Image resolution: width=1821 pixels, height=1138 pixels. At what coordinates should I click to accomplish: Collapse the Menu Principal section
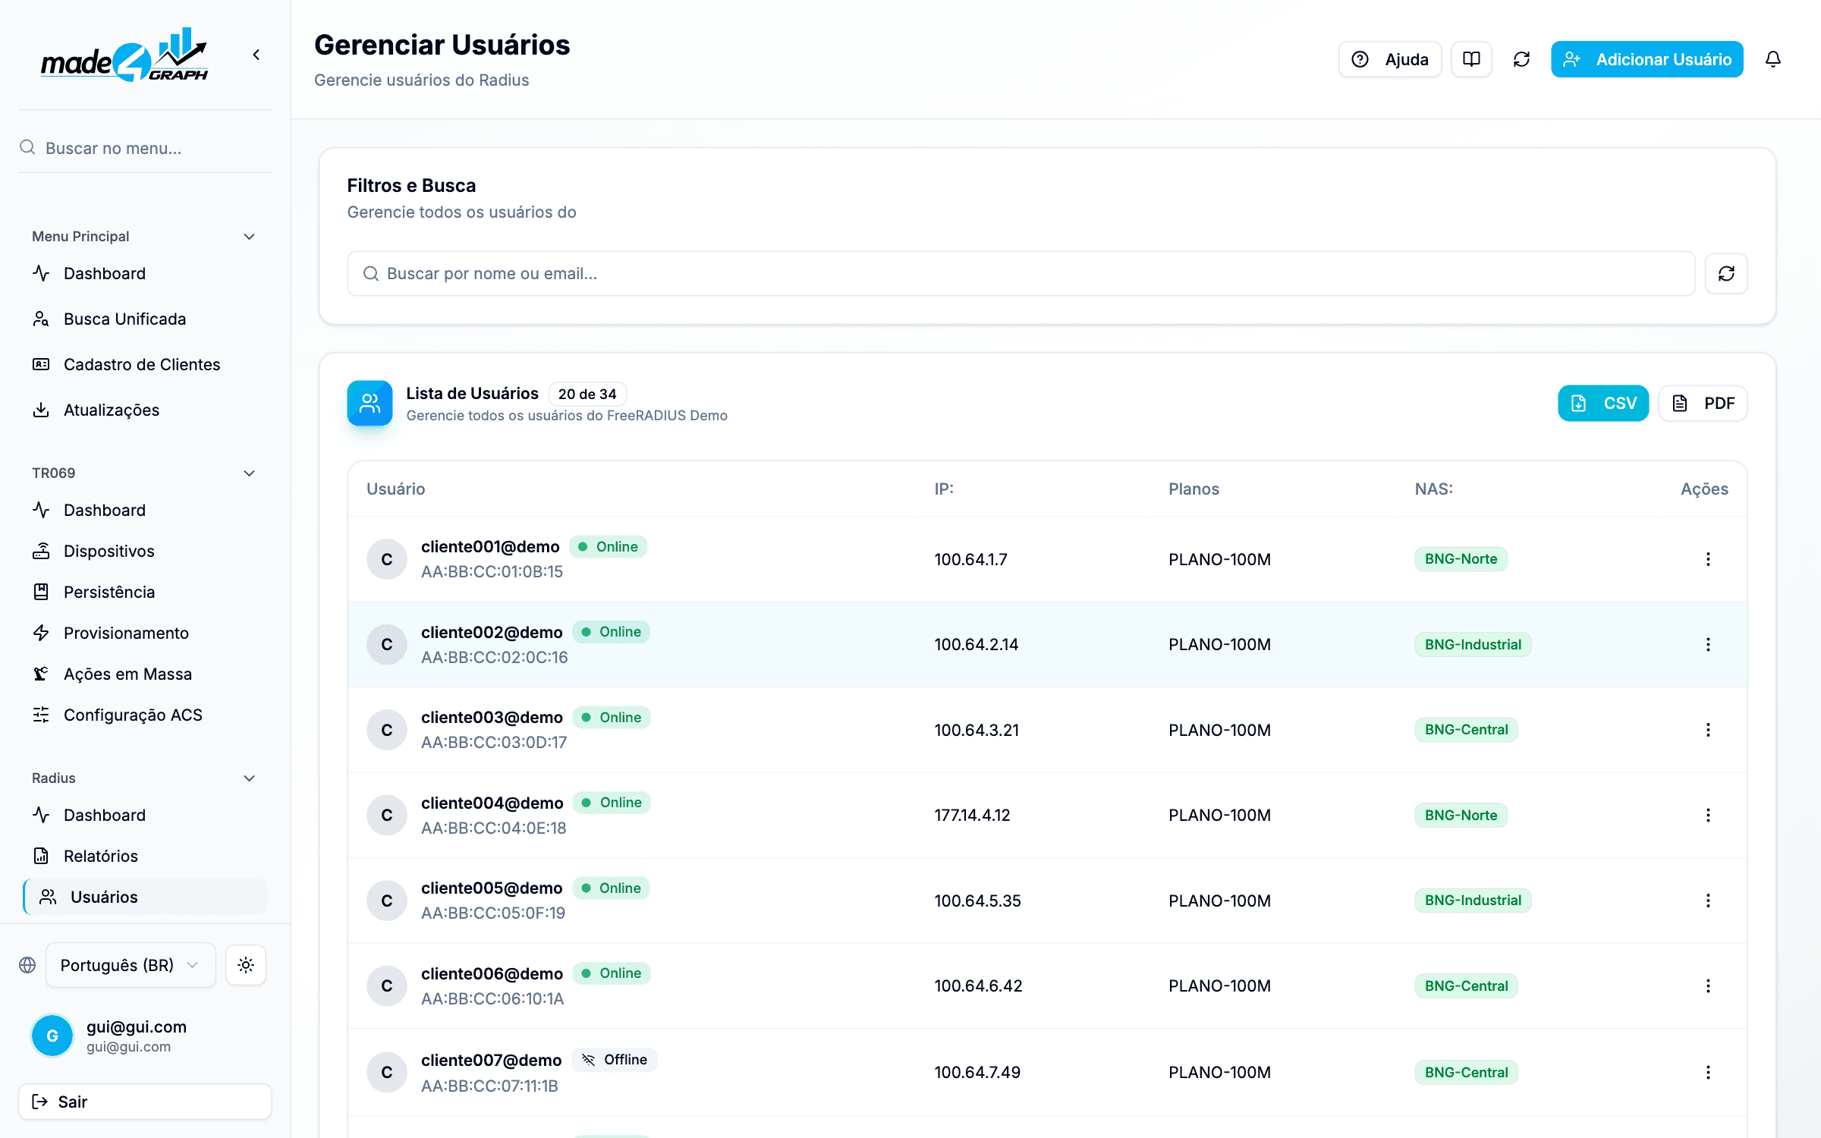click(x=249, y=237)
